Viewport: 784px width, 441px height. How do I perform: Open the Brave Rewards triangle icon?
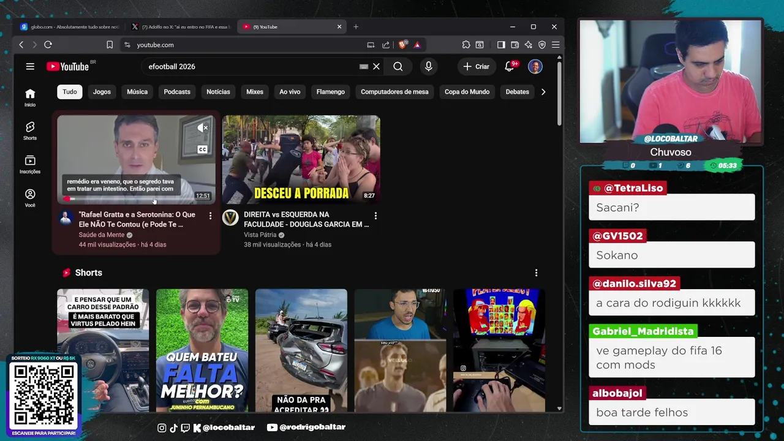pyautogui.click(x=417, y=45)
